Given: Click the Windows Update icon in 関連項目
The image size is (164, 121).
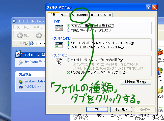Looking at the screenshot, I should [20, 82].
